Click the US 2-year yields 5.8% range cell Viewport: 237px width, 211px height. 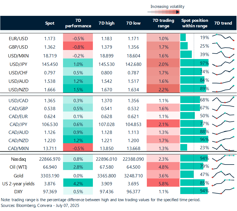tap(162, 184)
